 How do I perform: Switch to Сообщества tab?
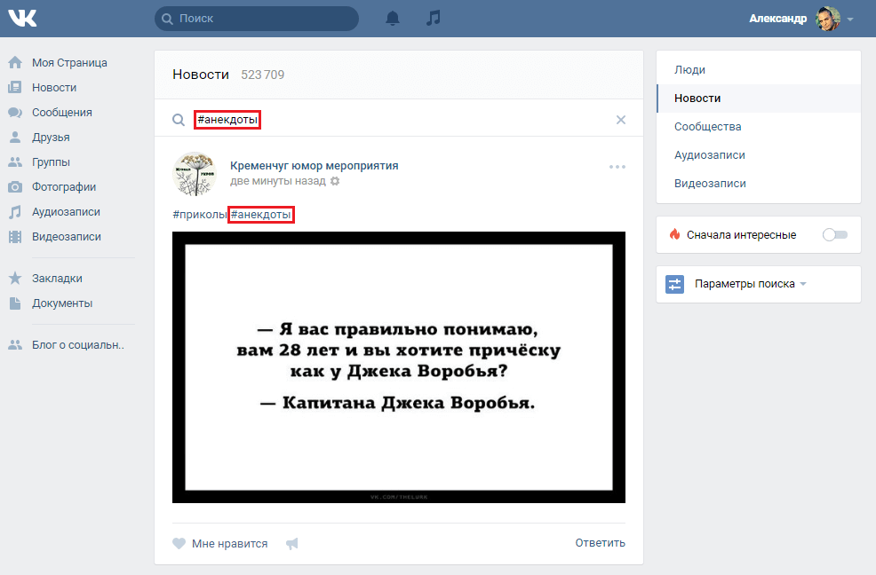point(707,127)
